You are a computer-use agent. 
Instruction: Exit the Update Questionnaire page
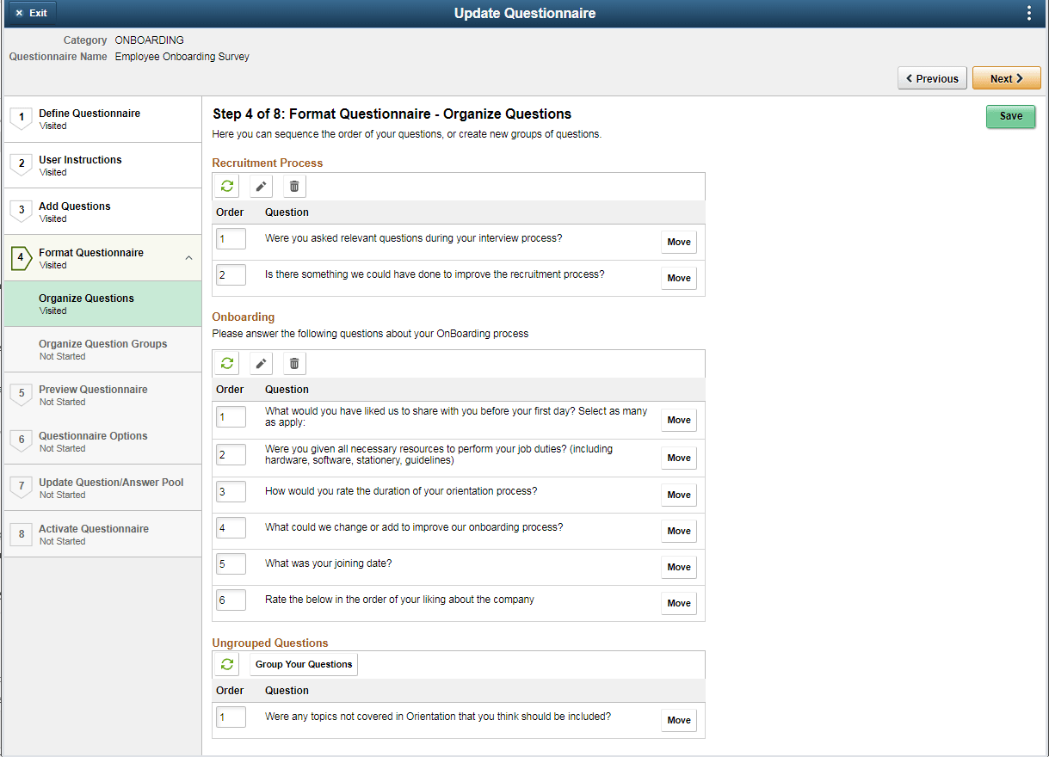(x=31, y=13)
